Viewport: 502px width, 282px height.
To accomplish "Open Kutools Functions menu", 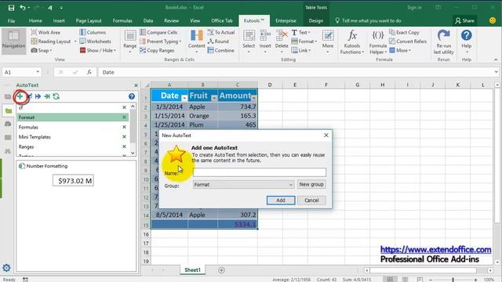I will click(x=352, y=42).
